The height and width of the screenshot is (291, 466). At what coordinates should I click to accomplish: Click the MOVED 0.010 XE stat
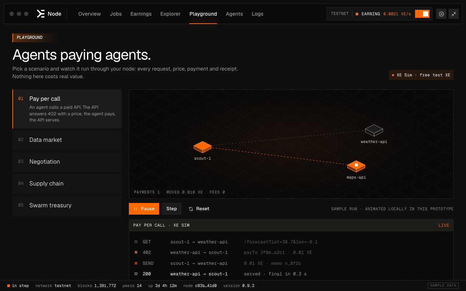pyautogui.click(x=185, y=192)
